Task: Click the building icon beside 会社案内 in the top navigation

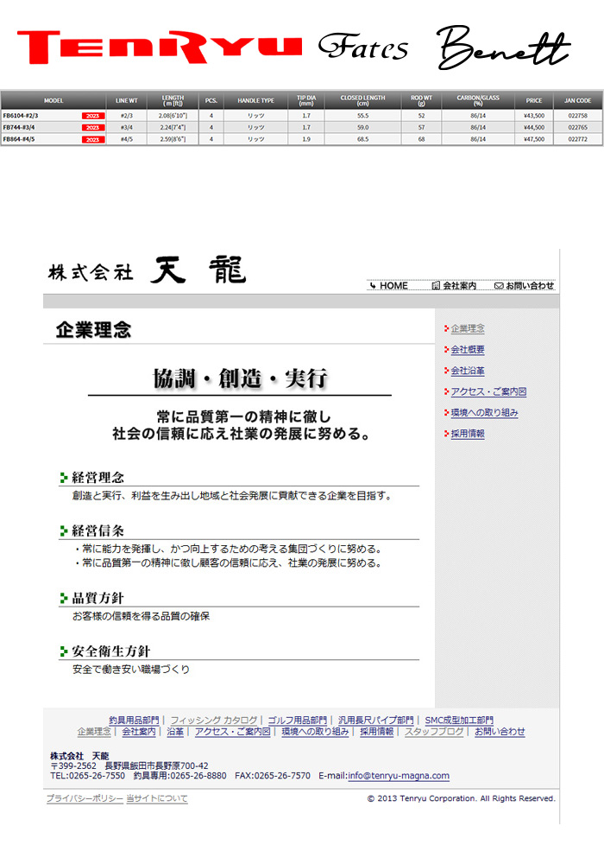Action: (437, 286)
